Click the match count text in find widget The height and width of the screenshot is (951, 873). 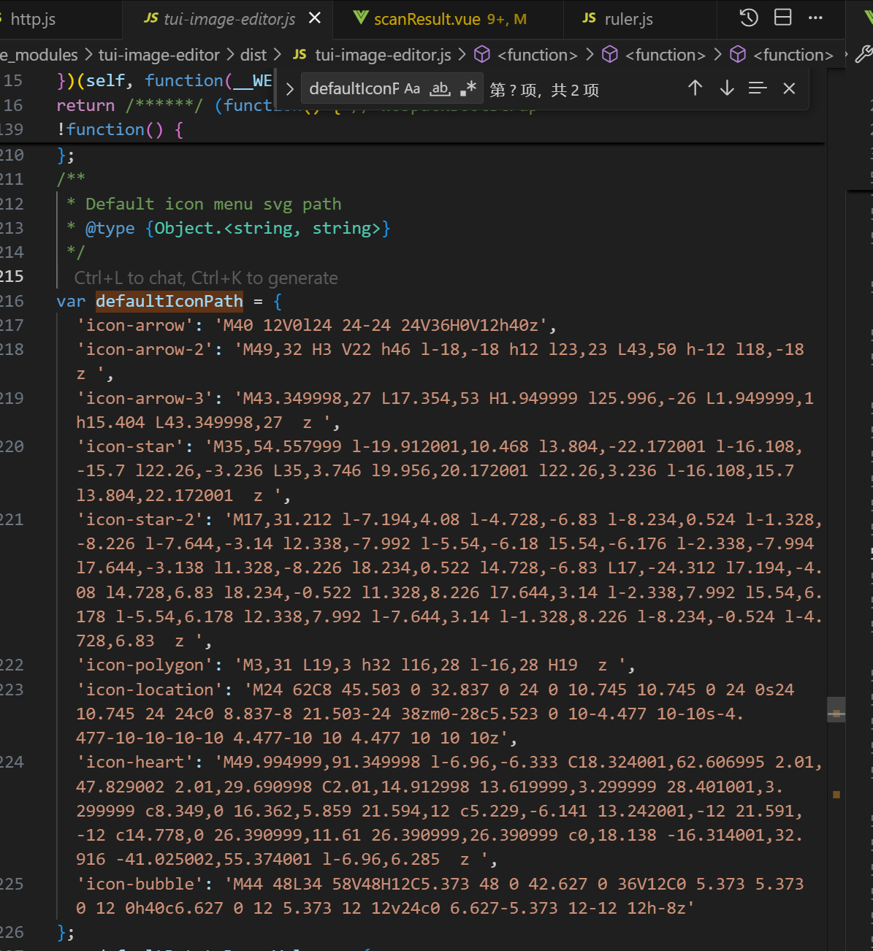544,90
